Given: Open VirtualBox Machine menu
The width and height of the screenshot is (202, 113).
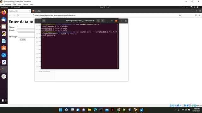Looking at the screenshot, I should point(8,4).
